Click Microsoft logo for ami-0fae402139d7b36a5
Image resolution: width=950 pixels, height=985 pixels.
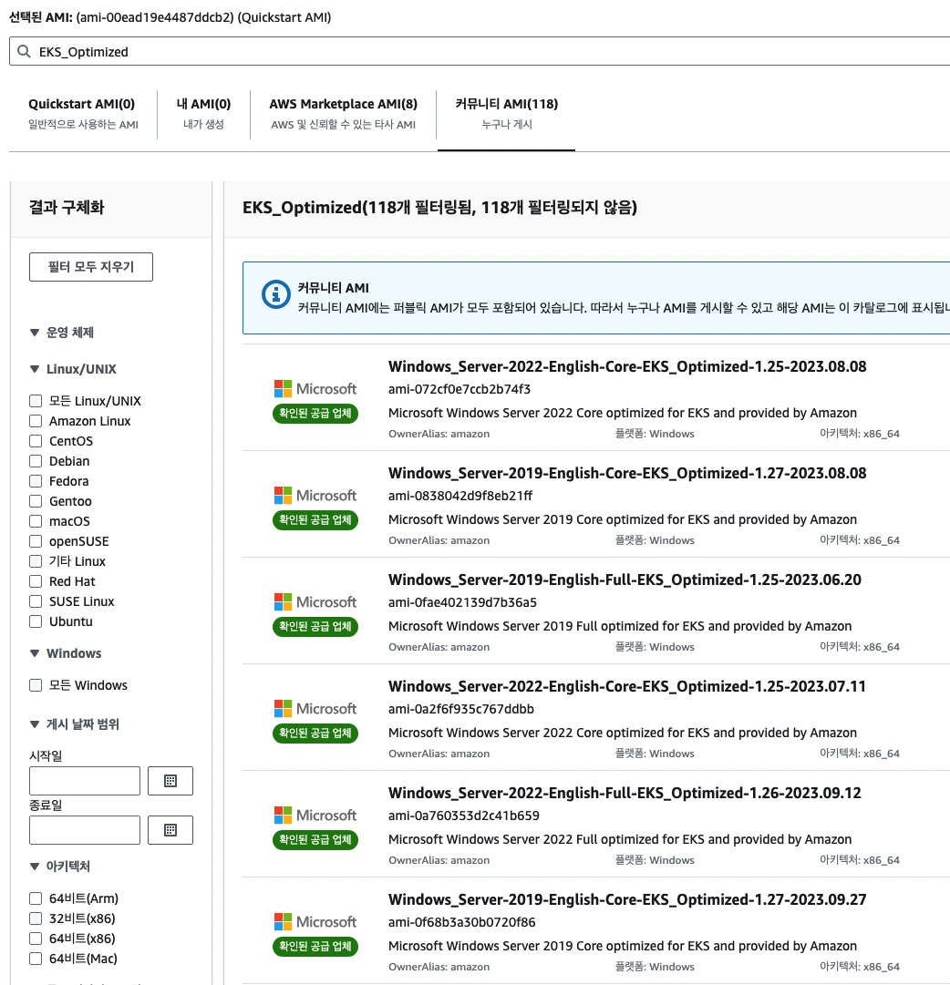click(315, 601)
